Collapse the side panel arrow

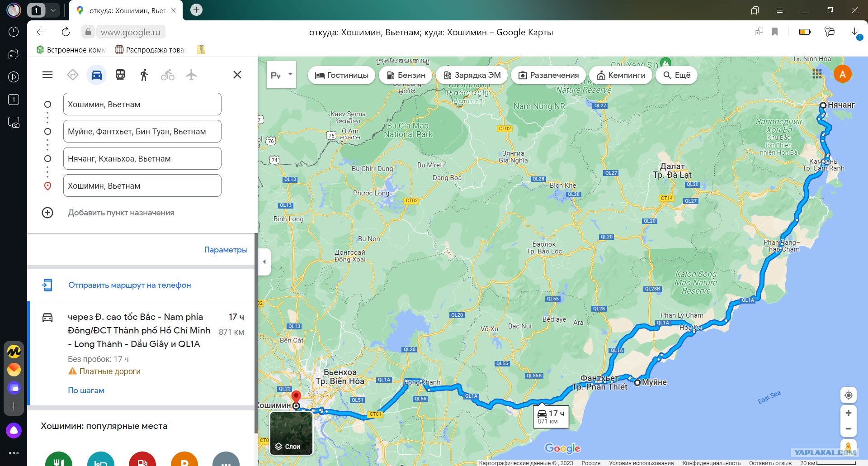click(x=264, y=262)
